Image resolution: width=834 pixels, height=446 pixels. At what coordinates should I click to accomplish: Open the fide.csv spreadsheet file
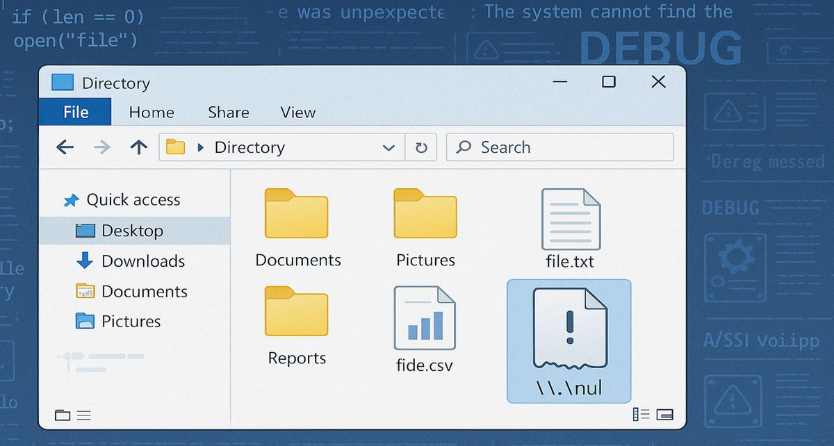tap(425, 320)
